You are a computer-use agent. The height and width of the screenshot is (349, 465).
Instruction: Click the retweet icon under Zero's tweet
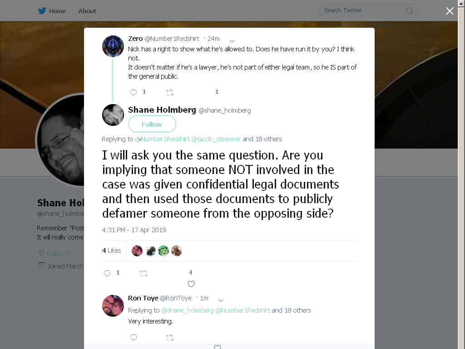(170, 93)
